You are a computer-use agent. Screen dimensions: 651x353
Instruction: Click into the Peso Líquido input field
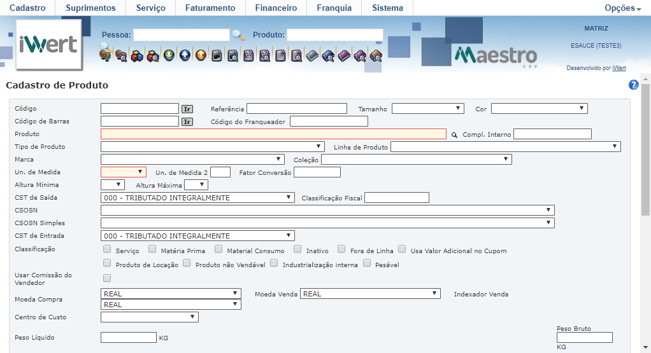pyautogui.click(x=129, y=337)
